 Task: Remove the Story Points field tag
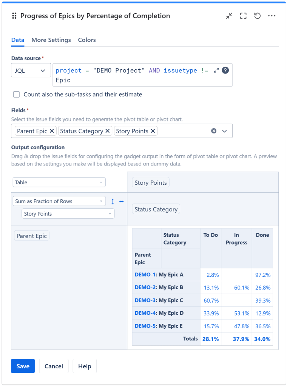click(153, 131)
